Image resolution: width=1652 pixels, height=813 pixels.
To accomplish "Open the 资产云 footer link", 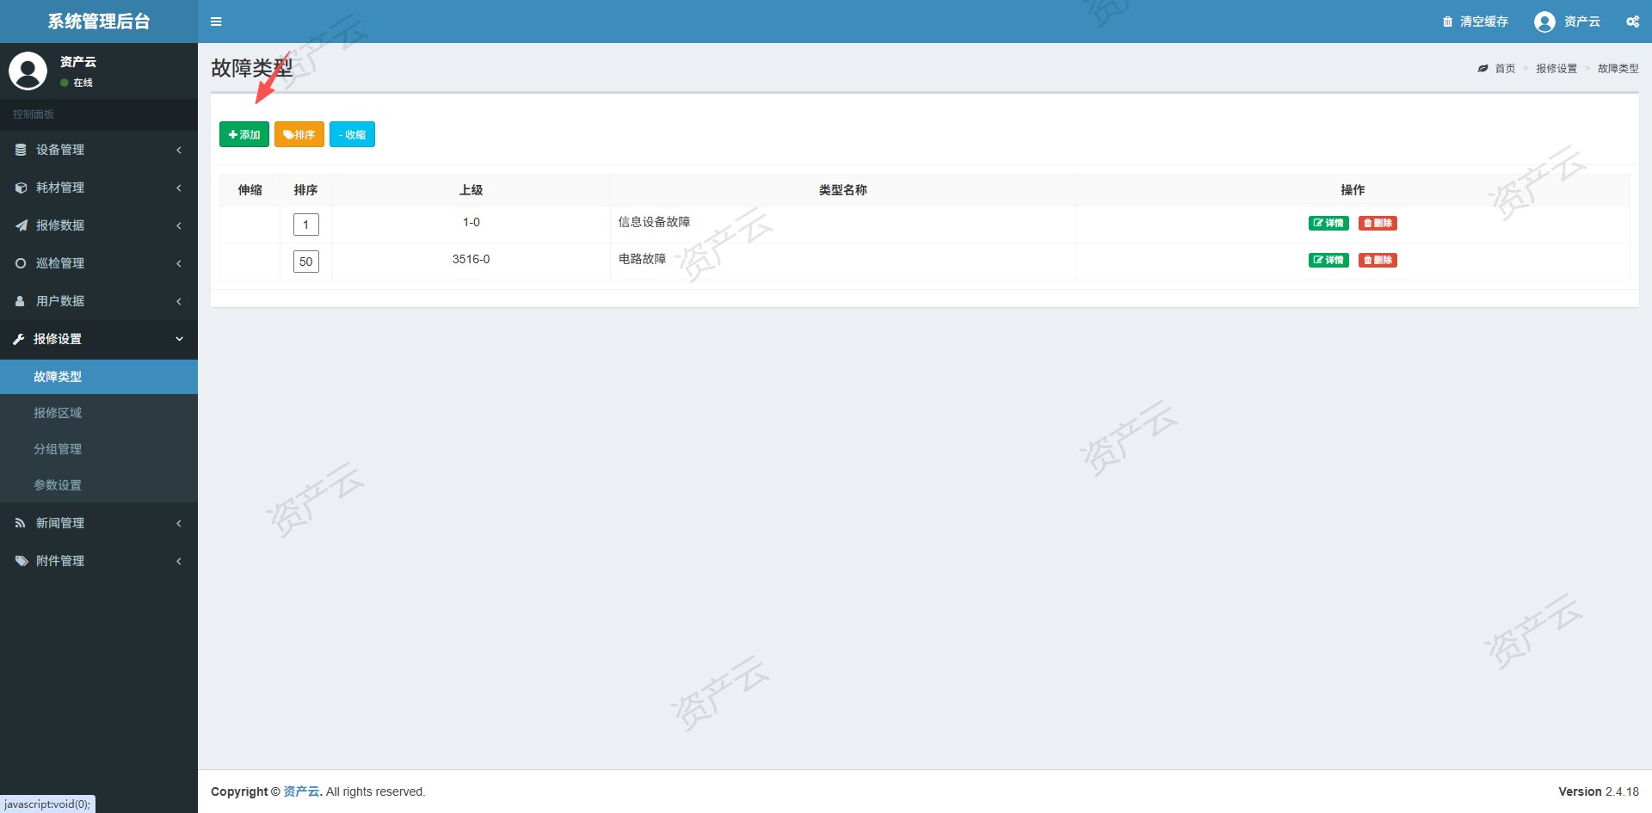I will tap(301, 791).
